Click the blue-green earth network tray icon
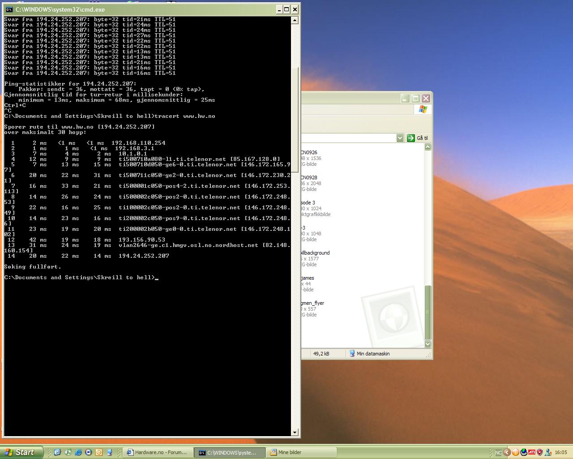Screen dimensions: 573x459 pyautogui.click(x=523, y=453)
